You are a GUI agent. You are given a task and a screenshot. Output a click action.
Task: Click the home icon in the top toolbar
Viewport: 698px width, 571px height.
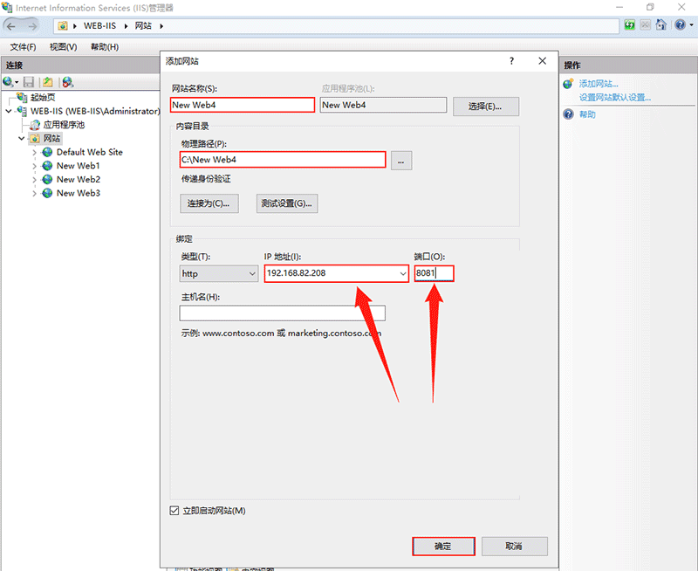click(661, 26)
